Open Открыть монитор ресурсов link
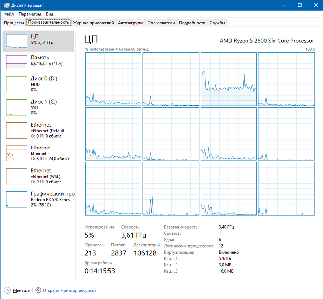The image size is (323, 299). pyautogui.click(x=70, y=290)
